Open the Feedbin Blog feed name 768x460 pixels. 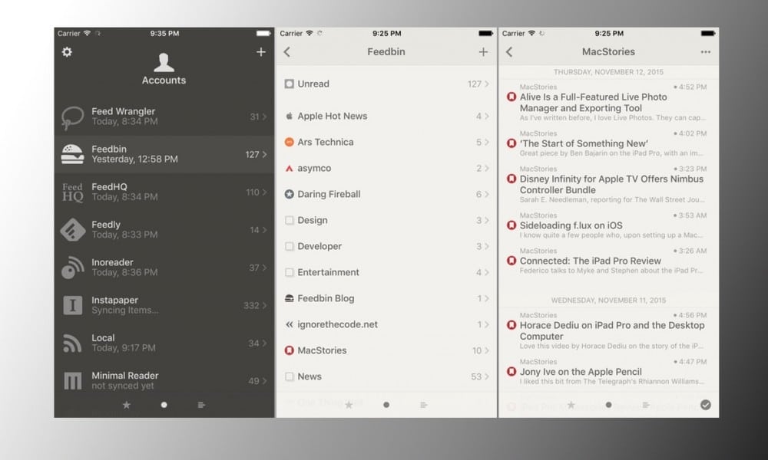tap(326, 298)
